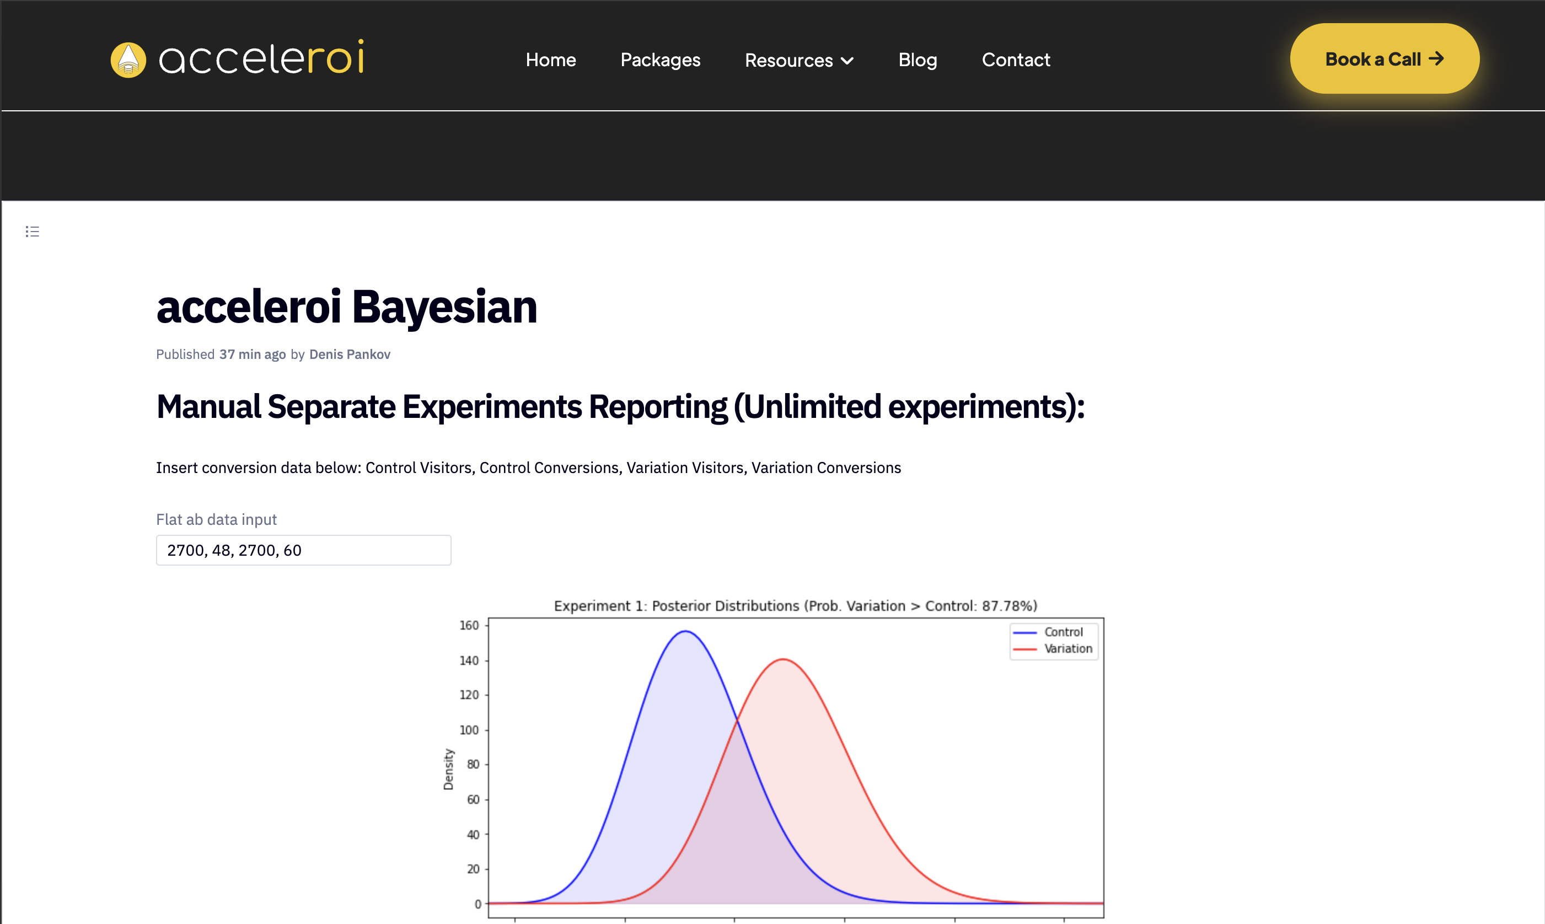Expand the Resources dropdown chevron

point(847,61)
